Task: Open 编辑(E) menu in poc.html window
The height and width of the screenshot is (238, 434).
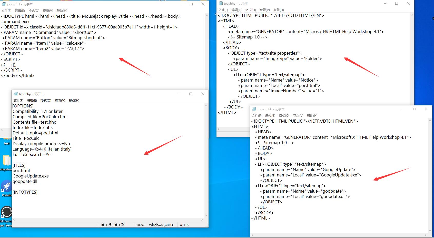Action: (20, 11)
